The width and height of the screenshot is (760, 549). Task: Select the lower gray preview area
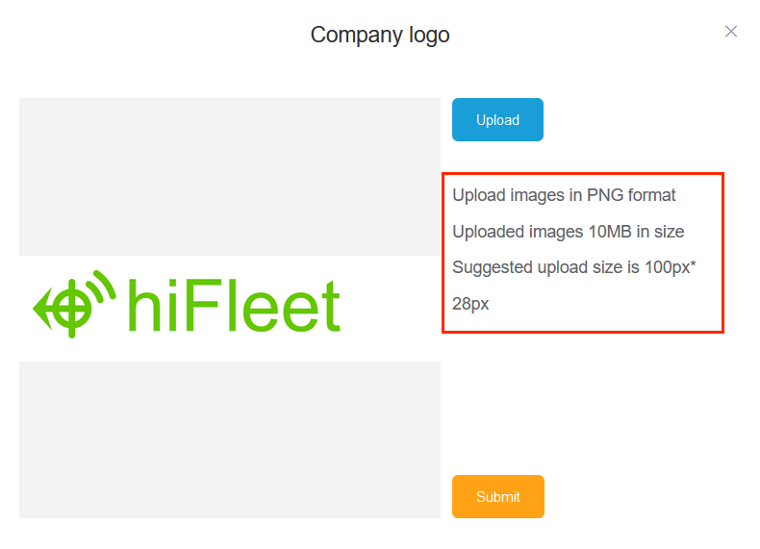click(230, 439)
